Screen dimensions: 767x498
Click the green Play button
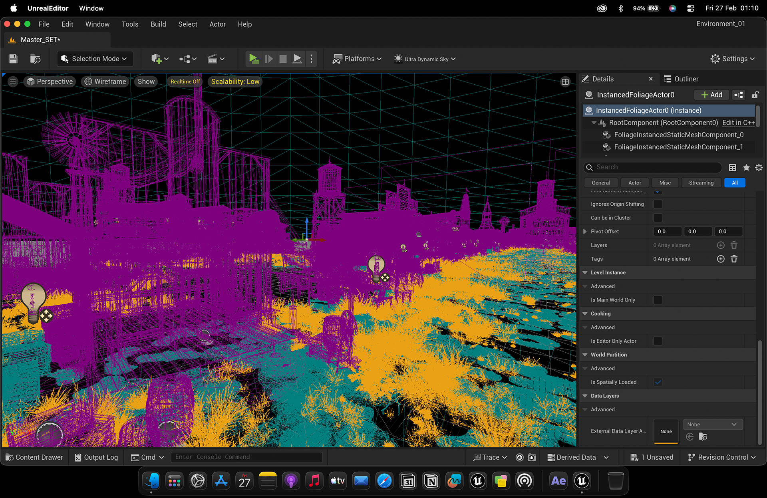pos(254,59)
